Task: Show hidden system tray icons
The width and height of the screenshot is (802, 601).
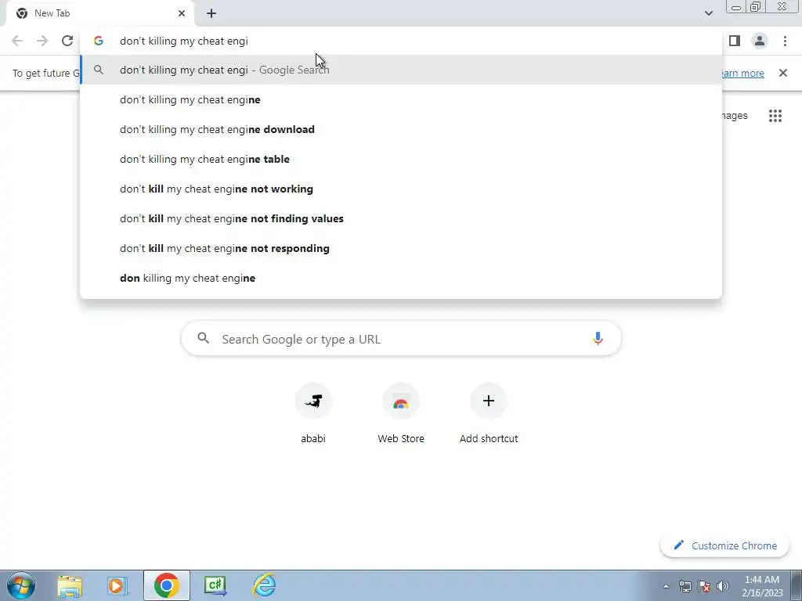Action: tap(666, 586)
